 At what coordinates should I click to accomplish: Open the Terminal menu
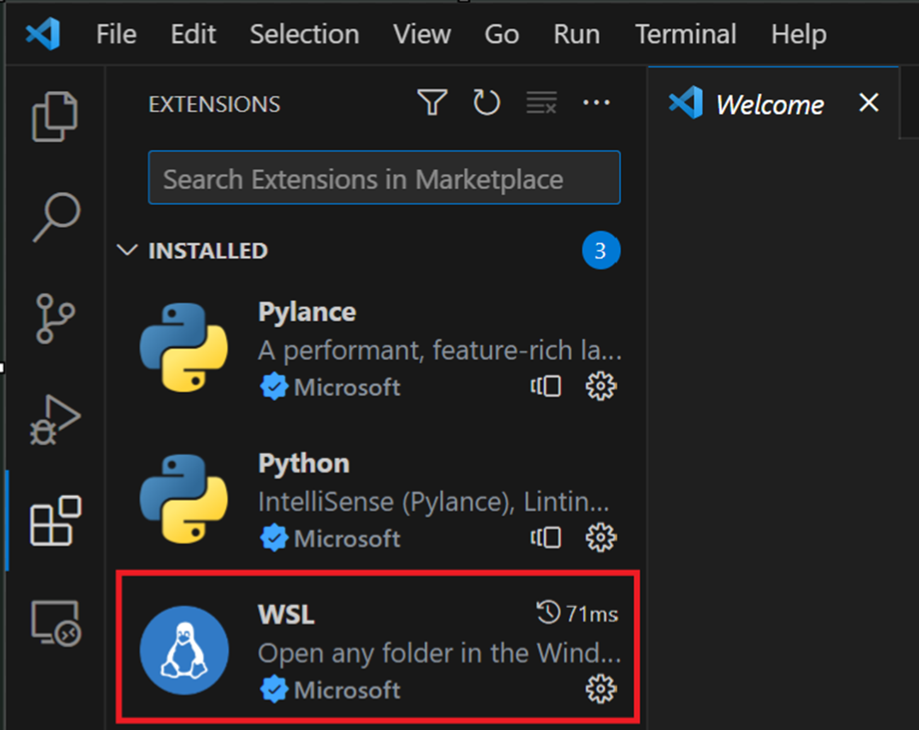tap(686, 34)
